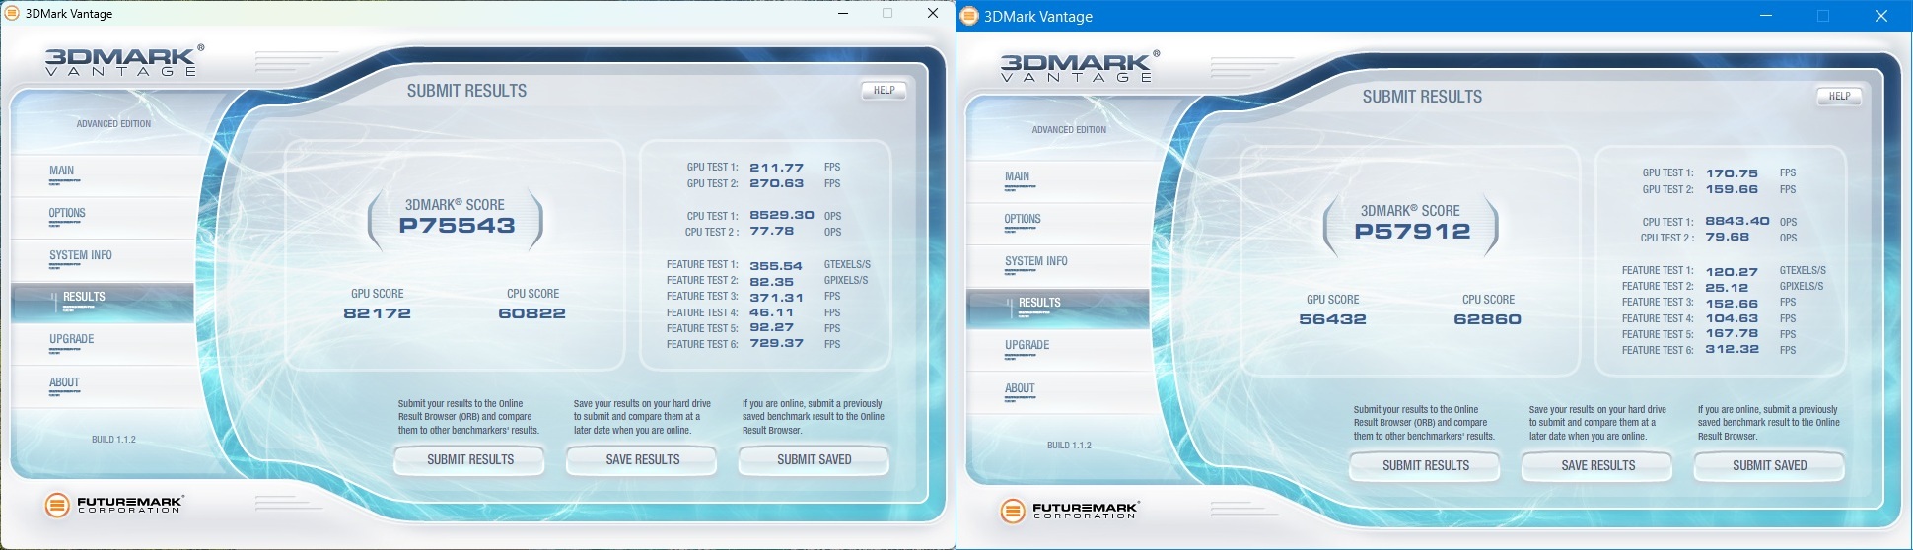The image size is (1913, 550).
Task: Click SUBMIT SAVED in left window
Action: tap(815, 460)
